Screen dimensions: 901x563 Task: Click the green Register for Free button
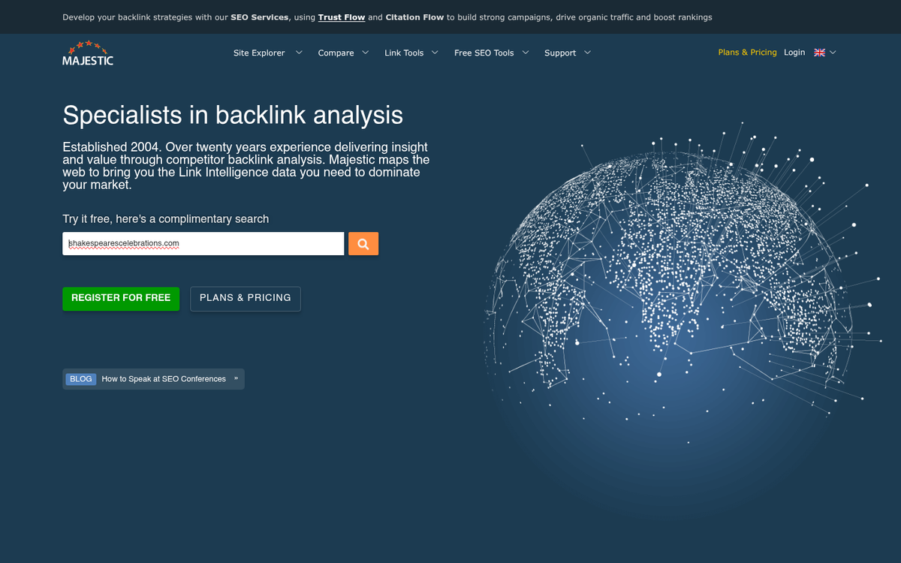click(121, 298)
